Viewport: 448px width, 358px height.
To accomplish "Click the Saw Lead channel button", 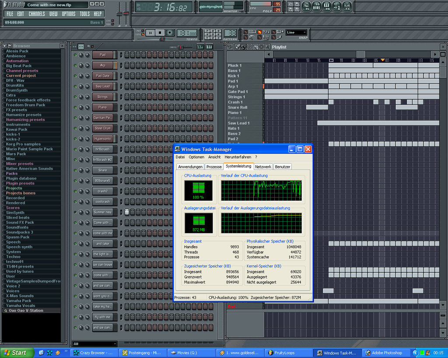I will pos(102,86).
